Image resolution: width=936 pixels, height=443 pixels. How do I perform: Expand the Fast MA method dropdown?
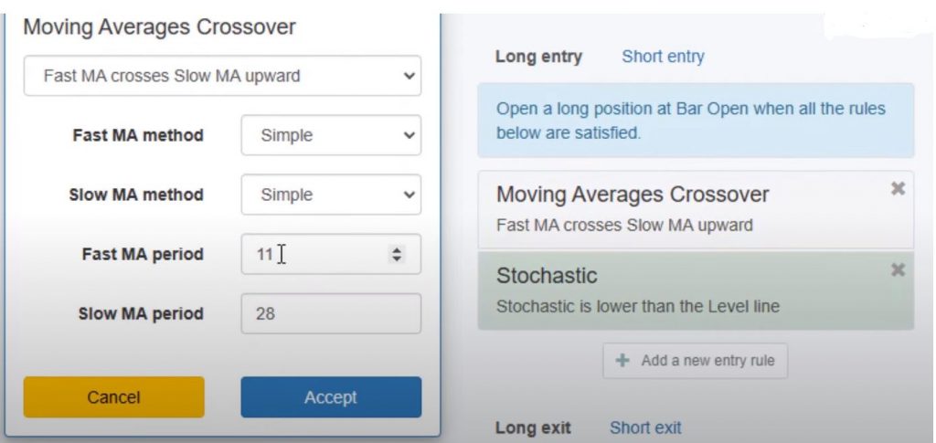[x=331, y=135]
